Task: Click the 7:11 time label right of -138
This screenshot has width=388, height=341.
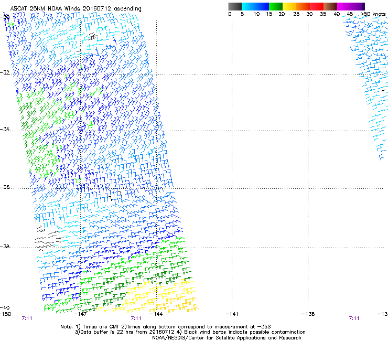Action: (354, 318)
